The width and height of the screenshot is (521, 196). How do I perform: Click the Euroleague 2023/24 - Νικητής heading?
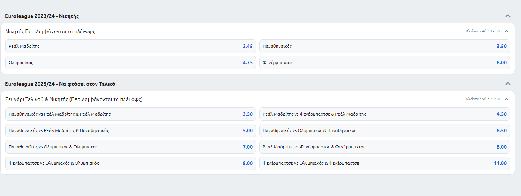click(x=42, y=16)
